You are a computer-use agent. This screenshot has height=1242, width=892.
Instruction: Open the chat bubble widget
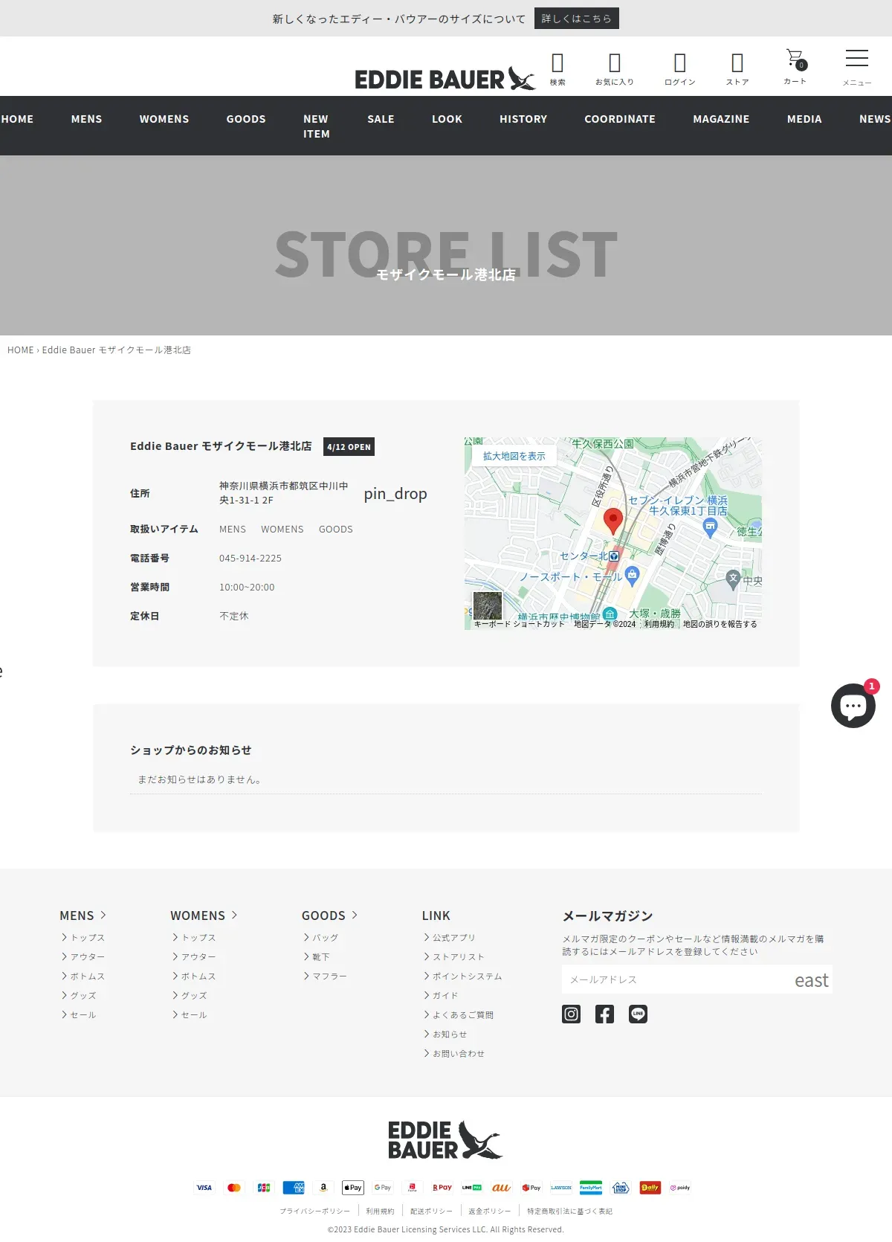click(x=853, y=705)
